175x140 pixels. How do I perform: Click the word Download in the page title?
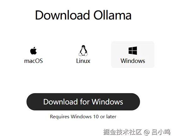point(62,15)
